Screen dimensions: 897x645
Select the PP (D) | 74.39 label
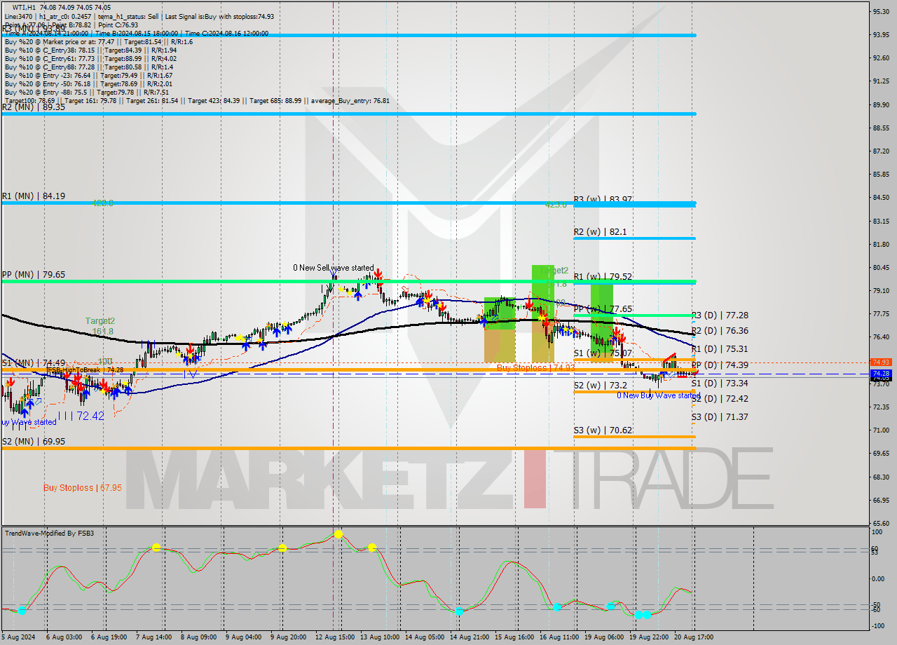(720, 365)
